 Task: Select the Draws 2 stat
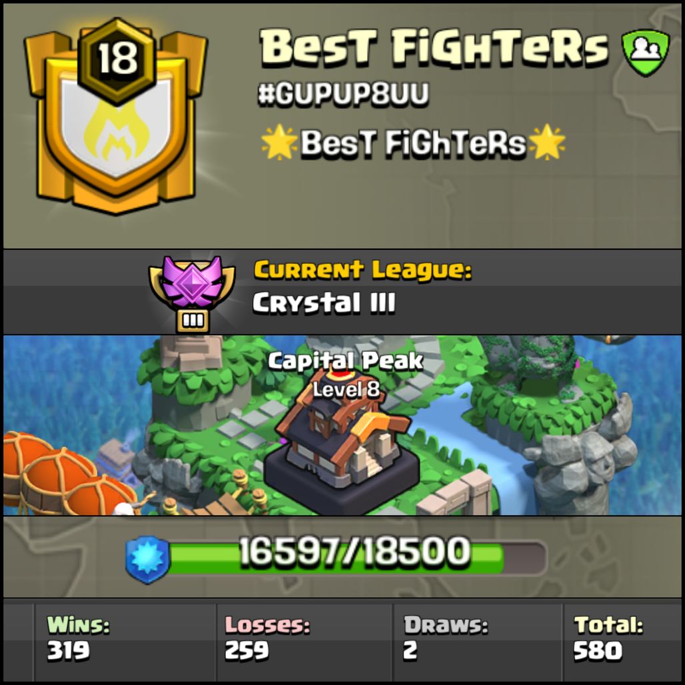445,638
